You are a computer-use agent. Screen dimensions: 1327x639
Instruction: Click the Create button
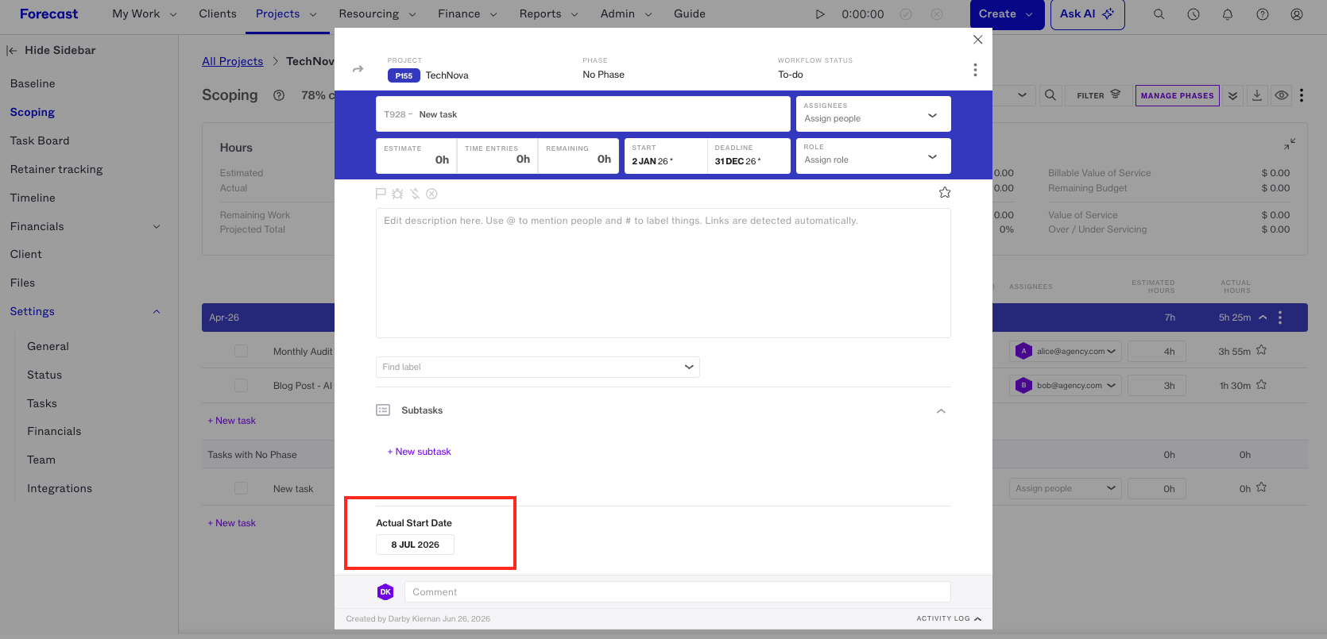[1007, 14]
